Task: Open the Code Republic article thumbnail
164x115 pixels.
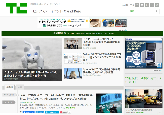Action: pos(73,43)
